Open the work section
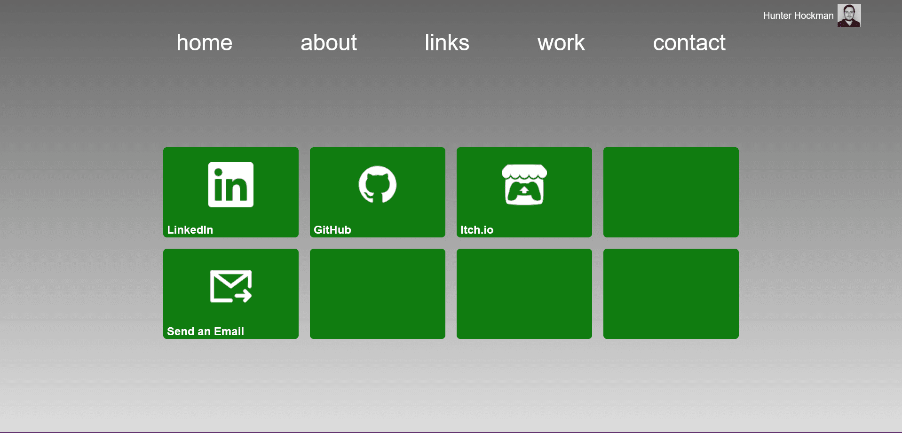The image size is (902, 433). coord(561,43)
